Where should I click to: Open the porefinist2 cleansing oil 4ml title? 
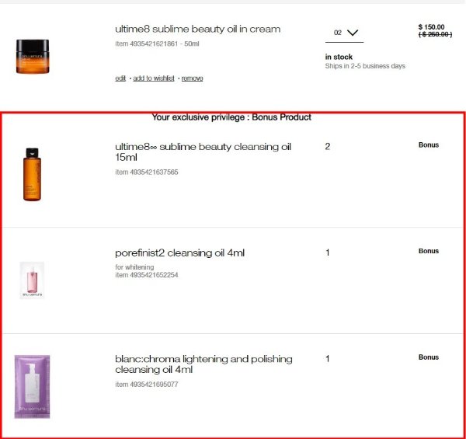[x=180, y=253]
